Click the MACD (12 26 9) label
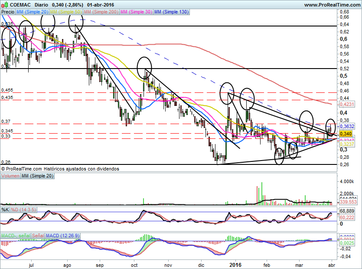Screen dimensions: 362x269 (62, 236)
